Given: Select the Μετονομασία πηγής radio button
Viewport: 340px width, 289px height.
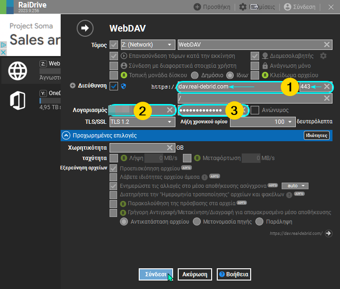Looking at the screenshot, I should (197, 222).
